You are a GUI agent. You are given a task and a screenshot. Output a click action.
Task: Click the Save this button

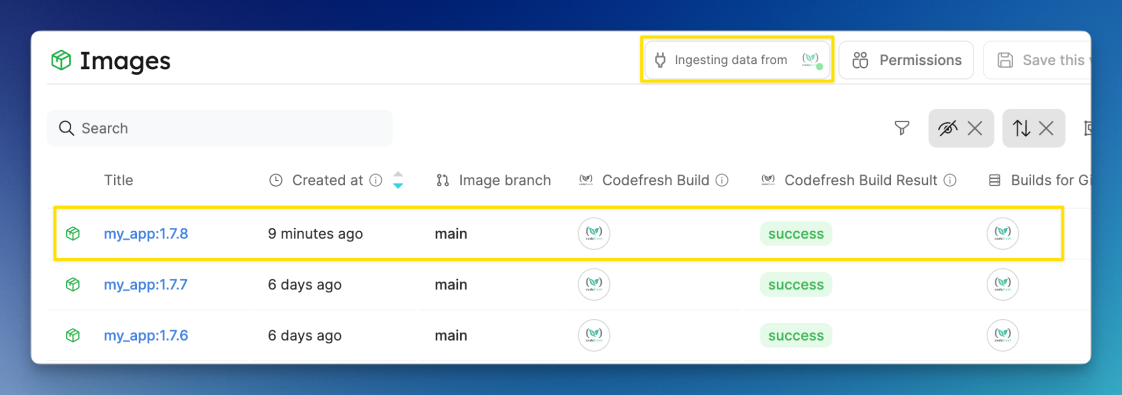point(1037,59)
